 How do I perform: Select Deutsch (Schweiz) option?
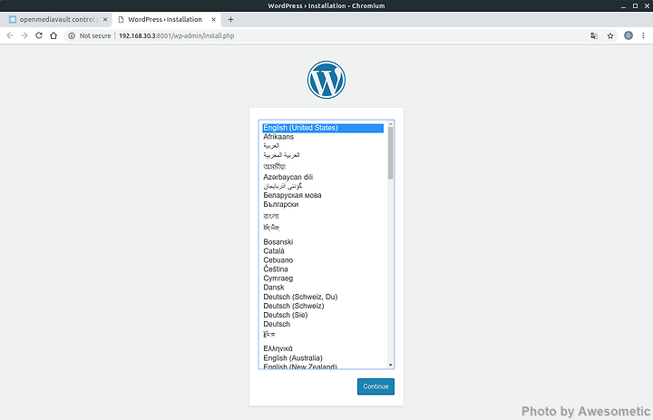coord(323,306)
